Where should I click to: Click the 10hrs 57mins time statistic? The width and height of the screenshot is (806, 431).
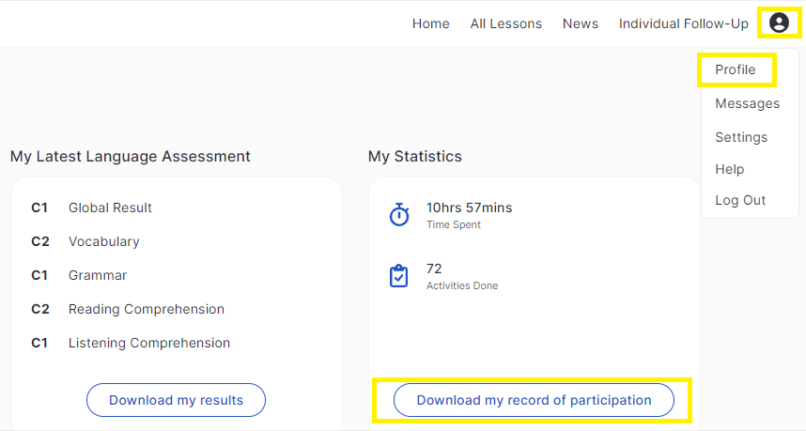pos(469,208)
